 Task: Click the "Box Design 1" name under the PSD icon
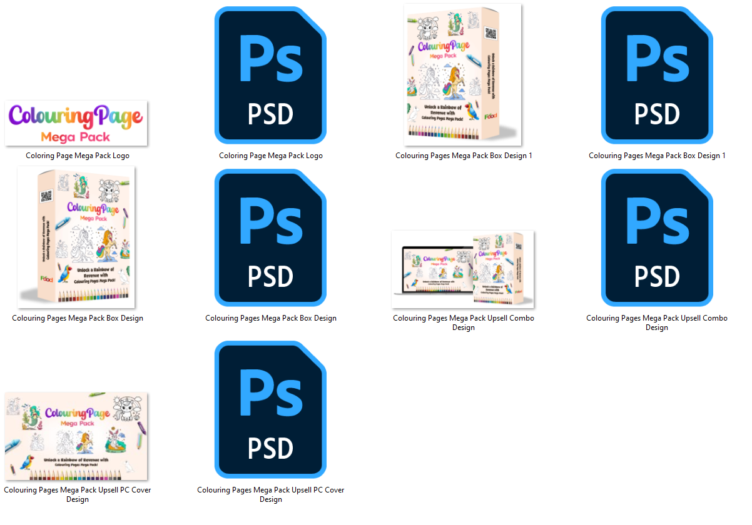[658, 156]
